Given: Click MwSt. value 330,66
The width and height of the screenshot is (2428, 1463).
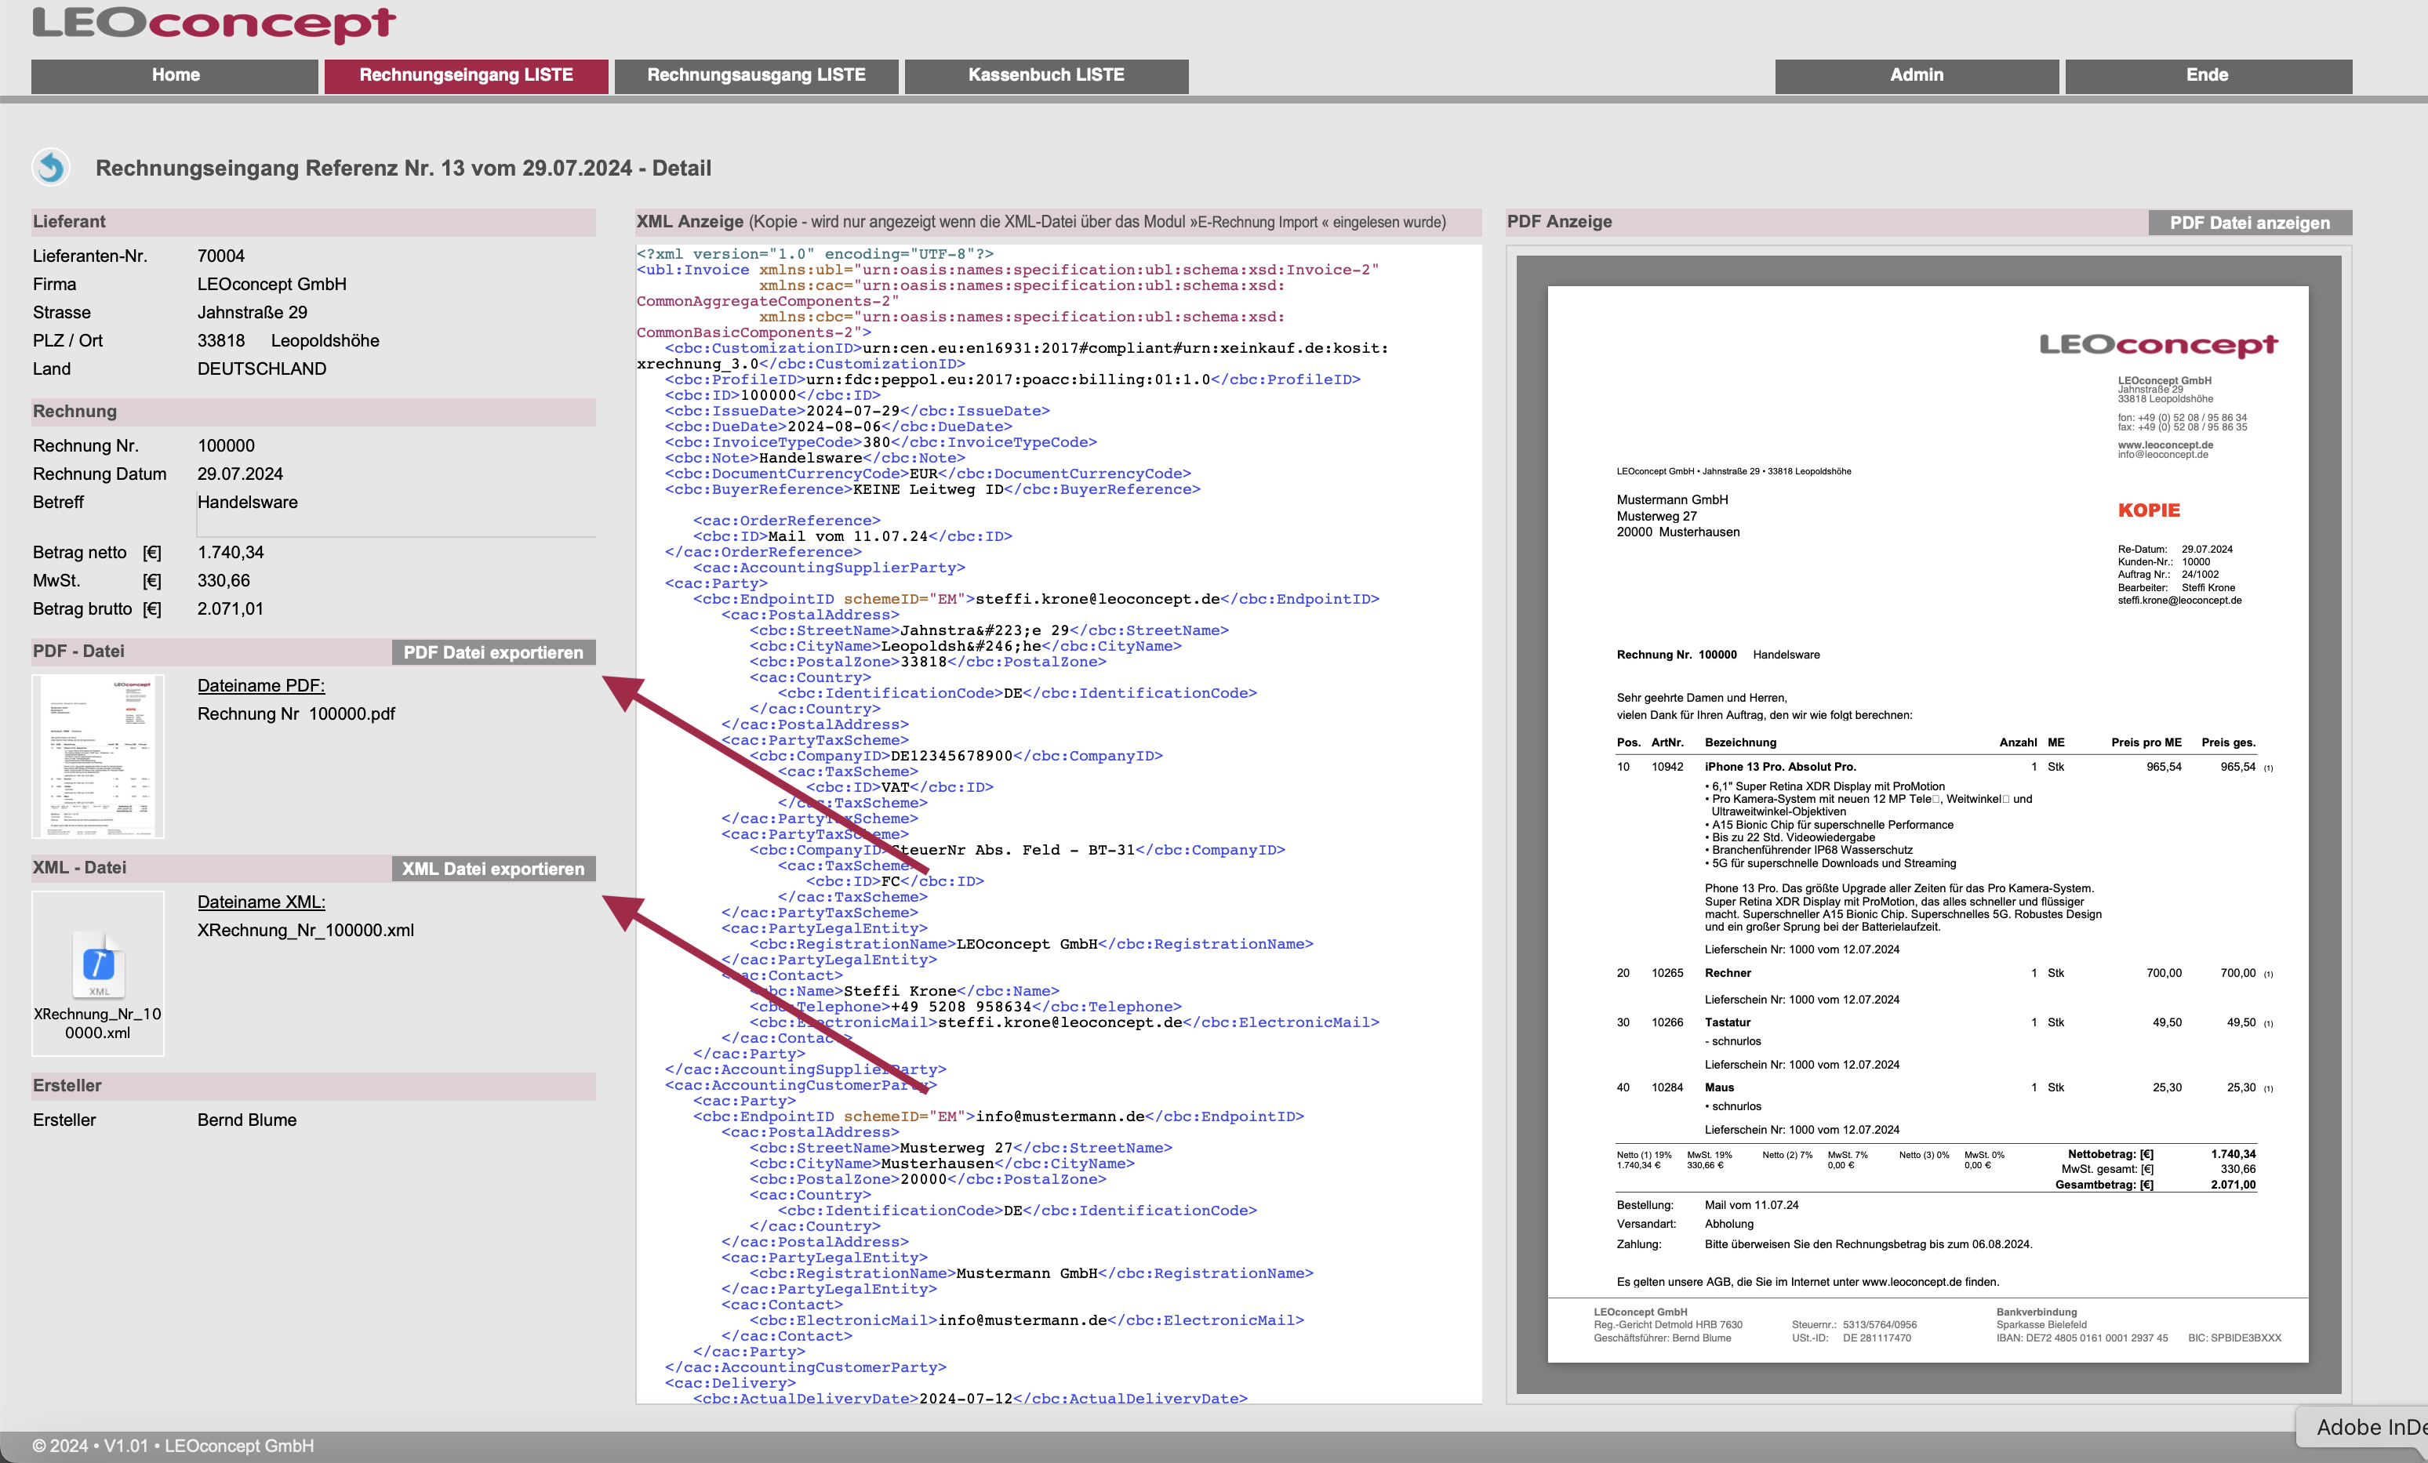Looking at the screenshot, I should pyautogui.click(x=224, y=581).
